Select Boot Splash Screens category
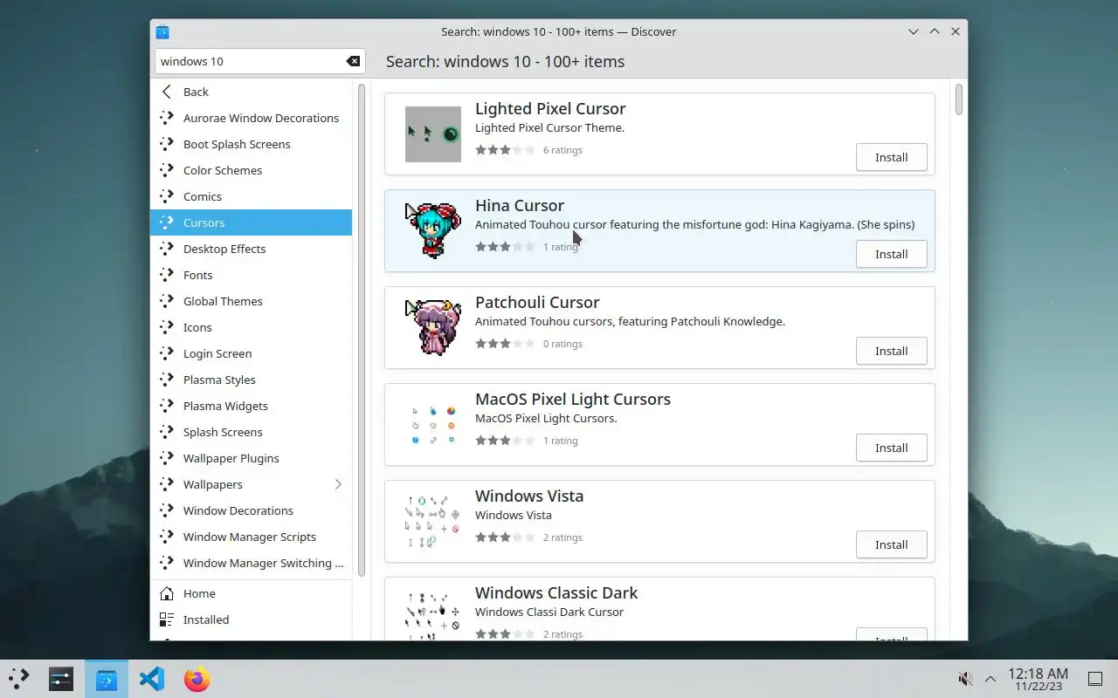The height and width of the screenshot is (698, 1118). coord(251,144)
